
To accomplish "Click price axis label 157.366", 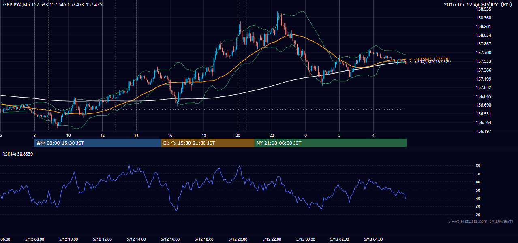I will coord(484,70).
